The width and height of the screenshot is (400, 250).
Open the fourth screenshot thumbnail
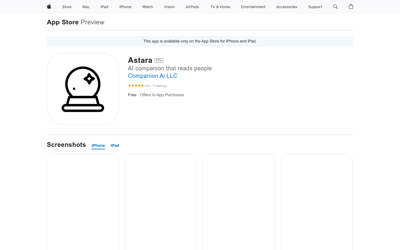(x=317, y=202)
